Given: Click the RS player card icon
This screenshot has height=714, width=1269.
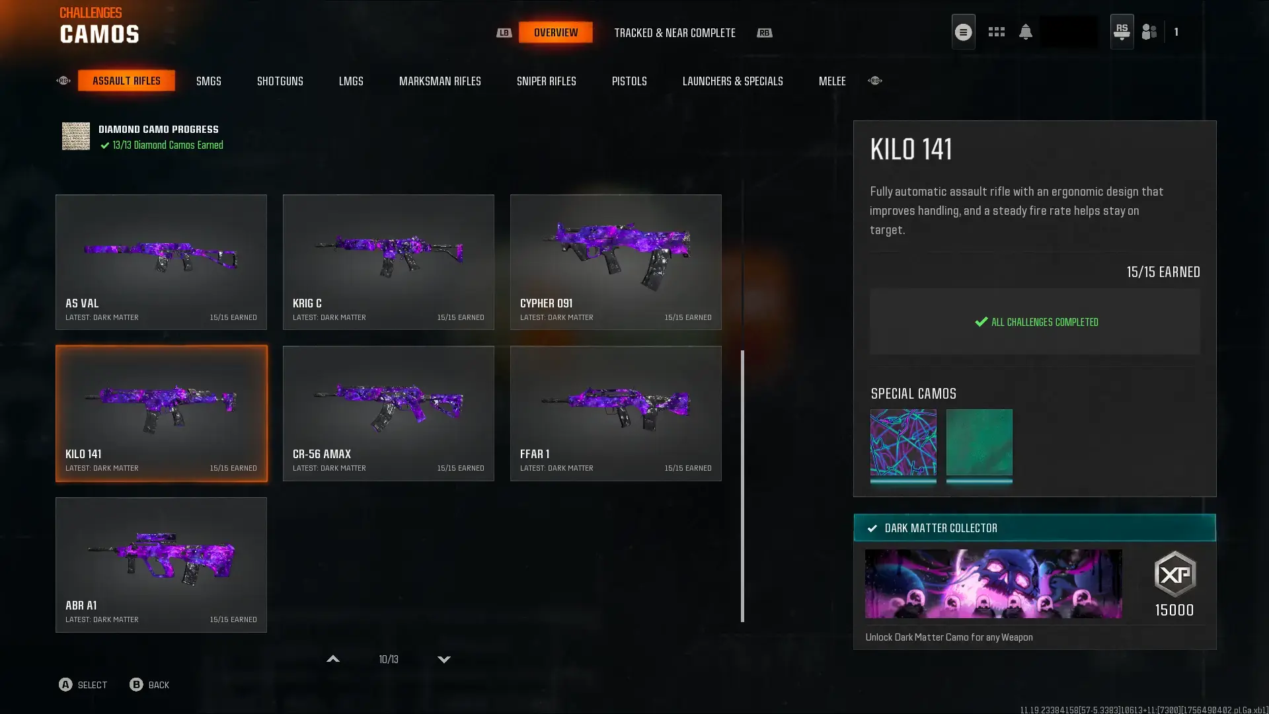Looking at the screenshot, I should click(x=1122, y=32).
